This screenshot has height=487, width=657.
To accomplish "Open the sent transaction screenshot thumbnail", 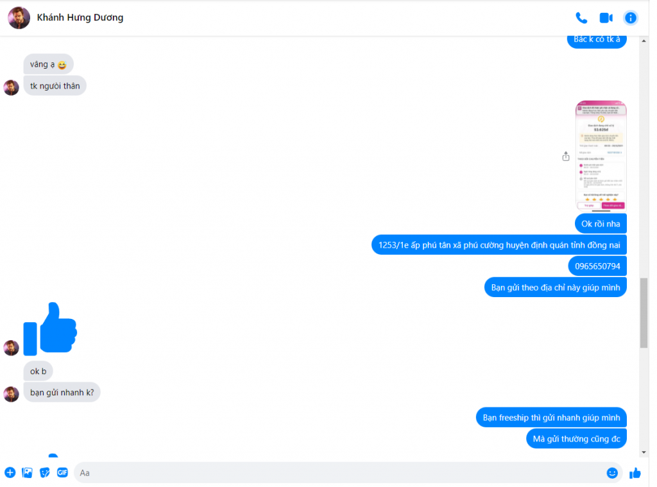I will coord(601,155).
